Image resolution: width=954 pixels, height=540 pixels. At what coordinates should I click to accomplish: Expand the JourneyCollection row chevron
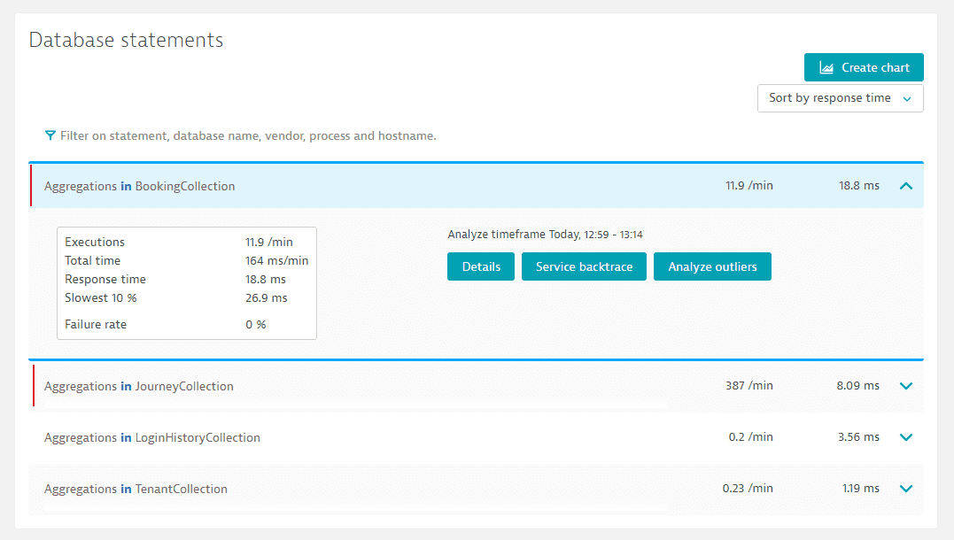pyautogui.click(x=906, y=386)
